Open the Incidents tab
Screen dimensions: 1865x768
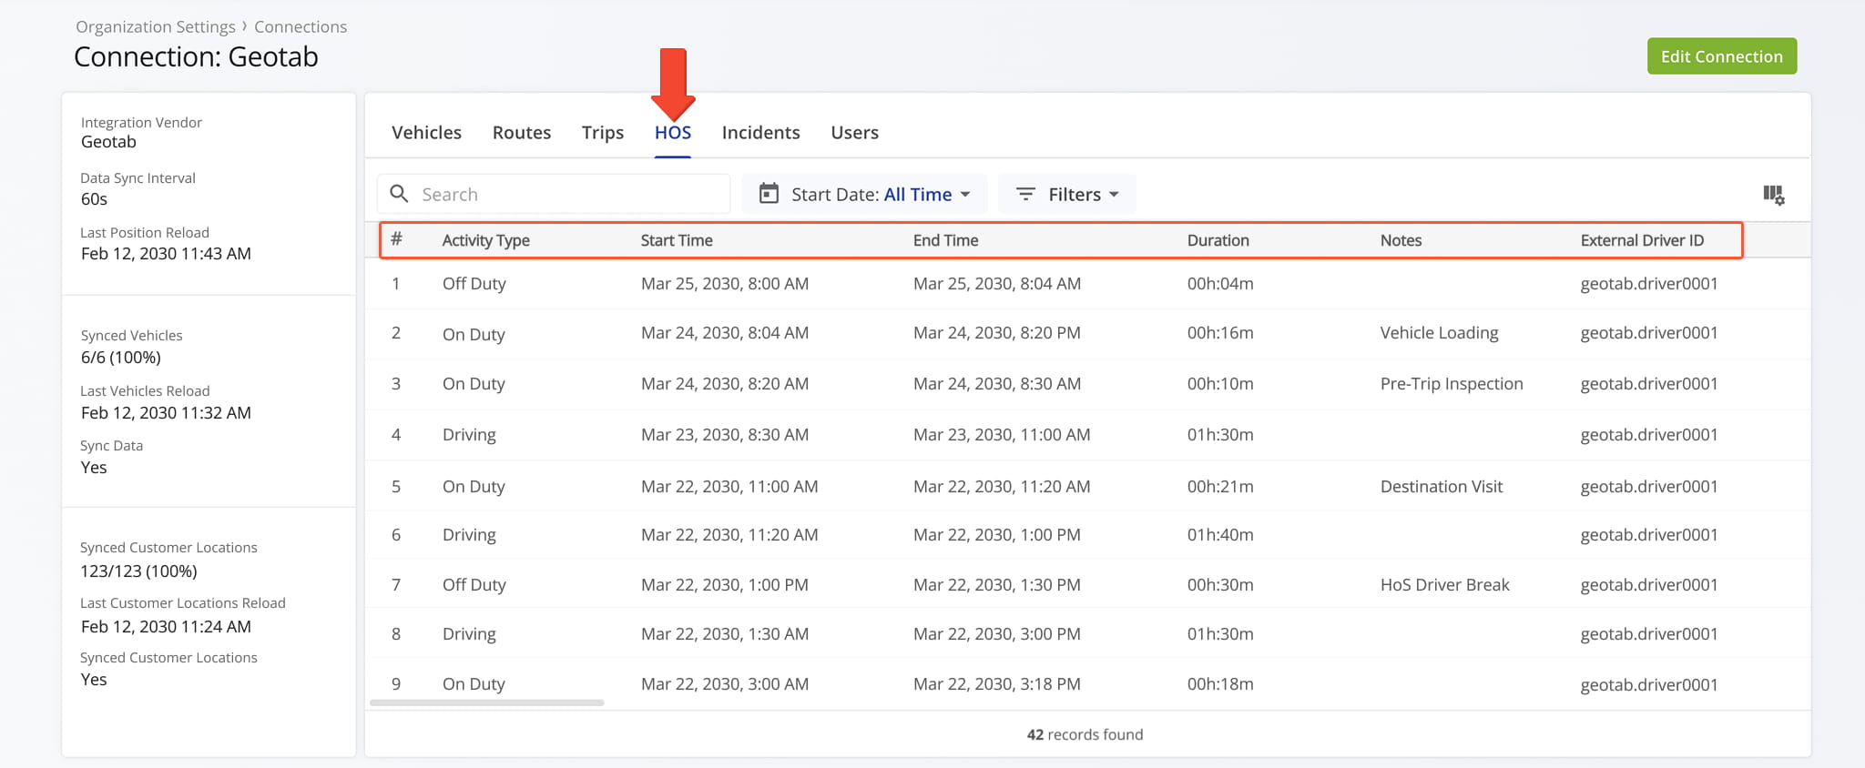point(760,133)
